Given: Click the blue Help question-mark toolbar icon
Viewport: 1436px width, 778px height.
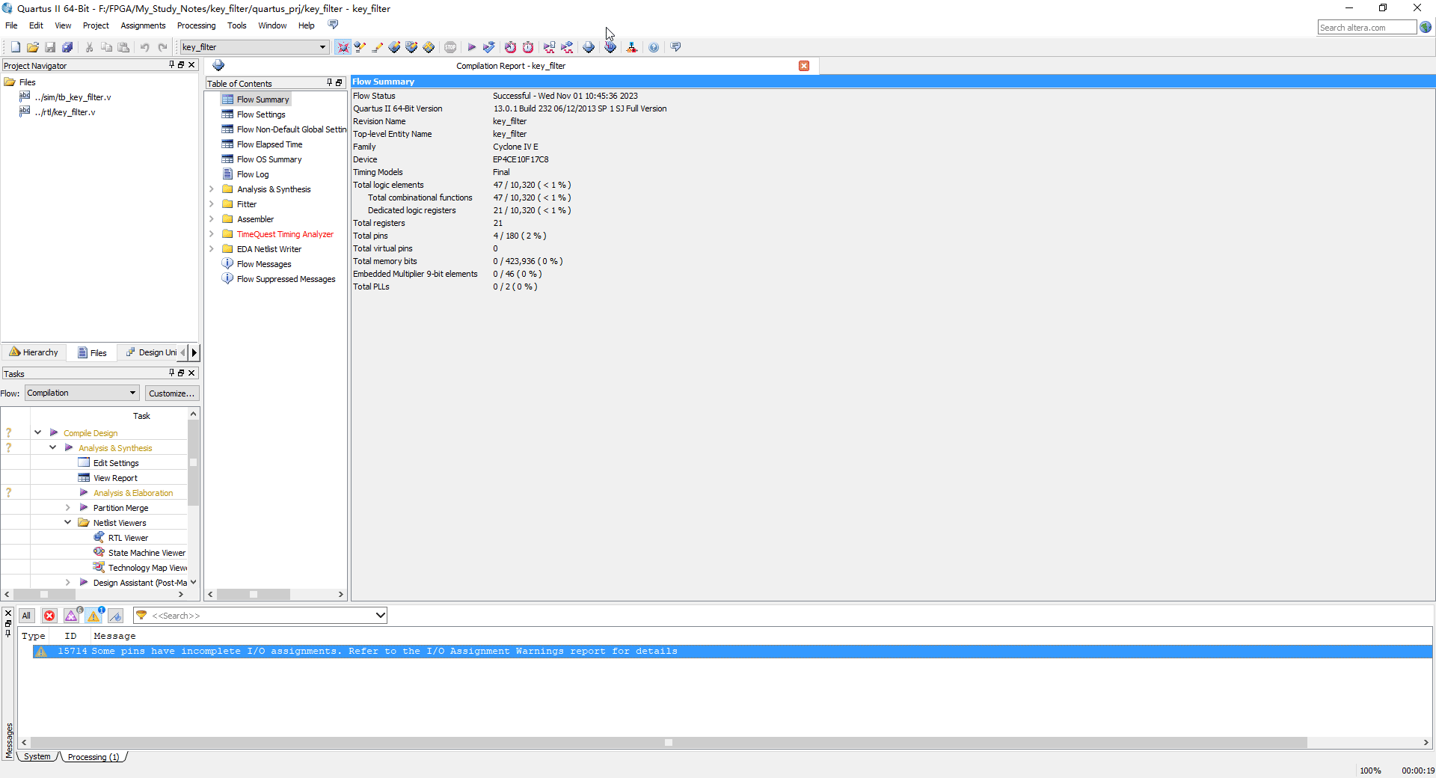Looking at the screenshot, I should tap(654, 47).
